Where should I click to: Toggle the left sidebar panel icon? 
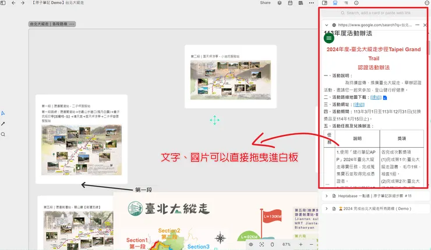coord(3,3)
